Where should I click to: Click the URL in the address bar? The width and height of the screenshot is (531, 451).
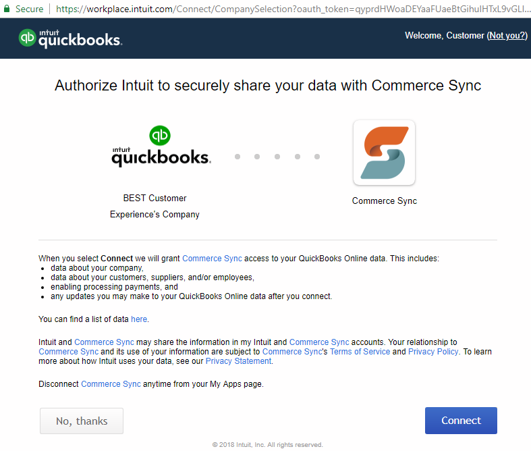291,9
